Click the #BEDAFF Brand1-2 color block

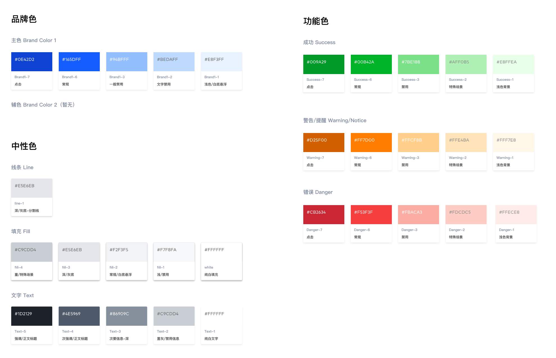(174, 62)
